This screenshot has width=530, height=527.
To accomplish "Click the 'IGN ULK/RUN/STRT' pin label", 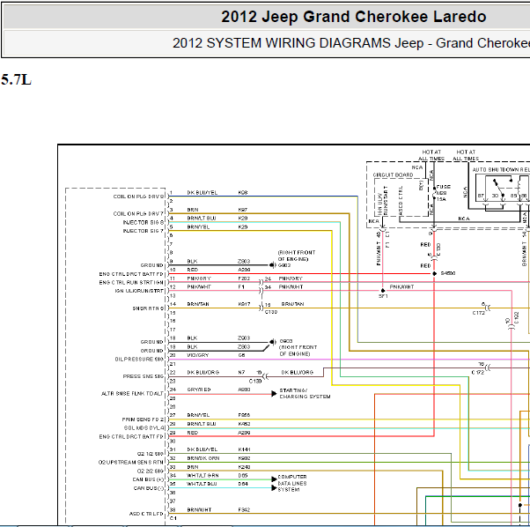I will click(x=139, y=291).
